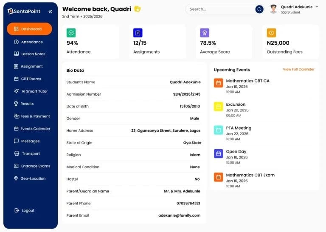
Task: Click the admission number SEN/2026/2145
Action: 187,94
